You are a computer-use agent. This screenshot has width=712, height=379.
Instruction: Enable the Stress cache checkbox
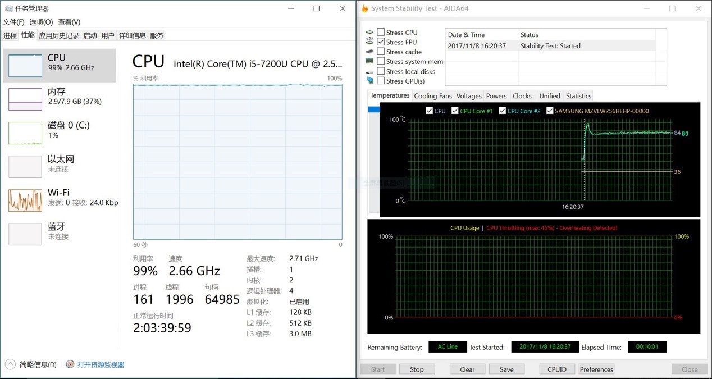click(x=381, y=52)
